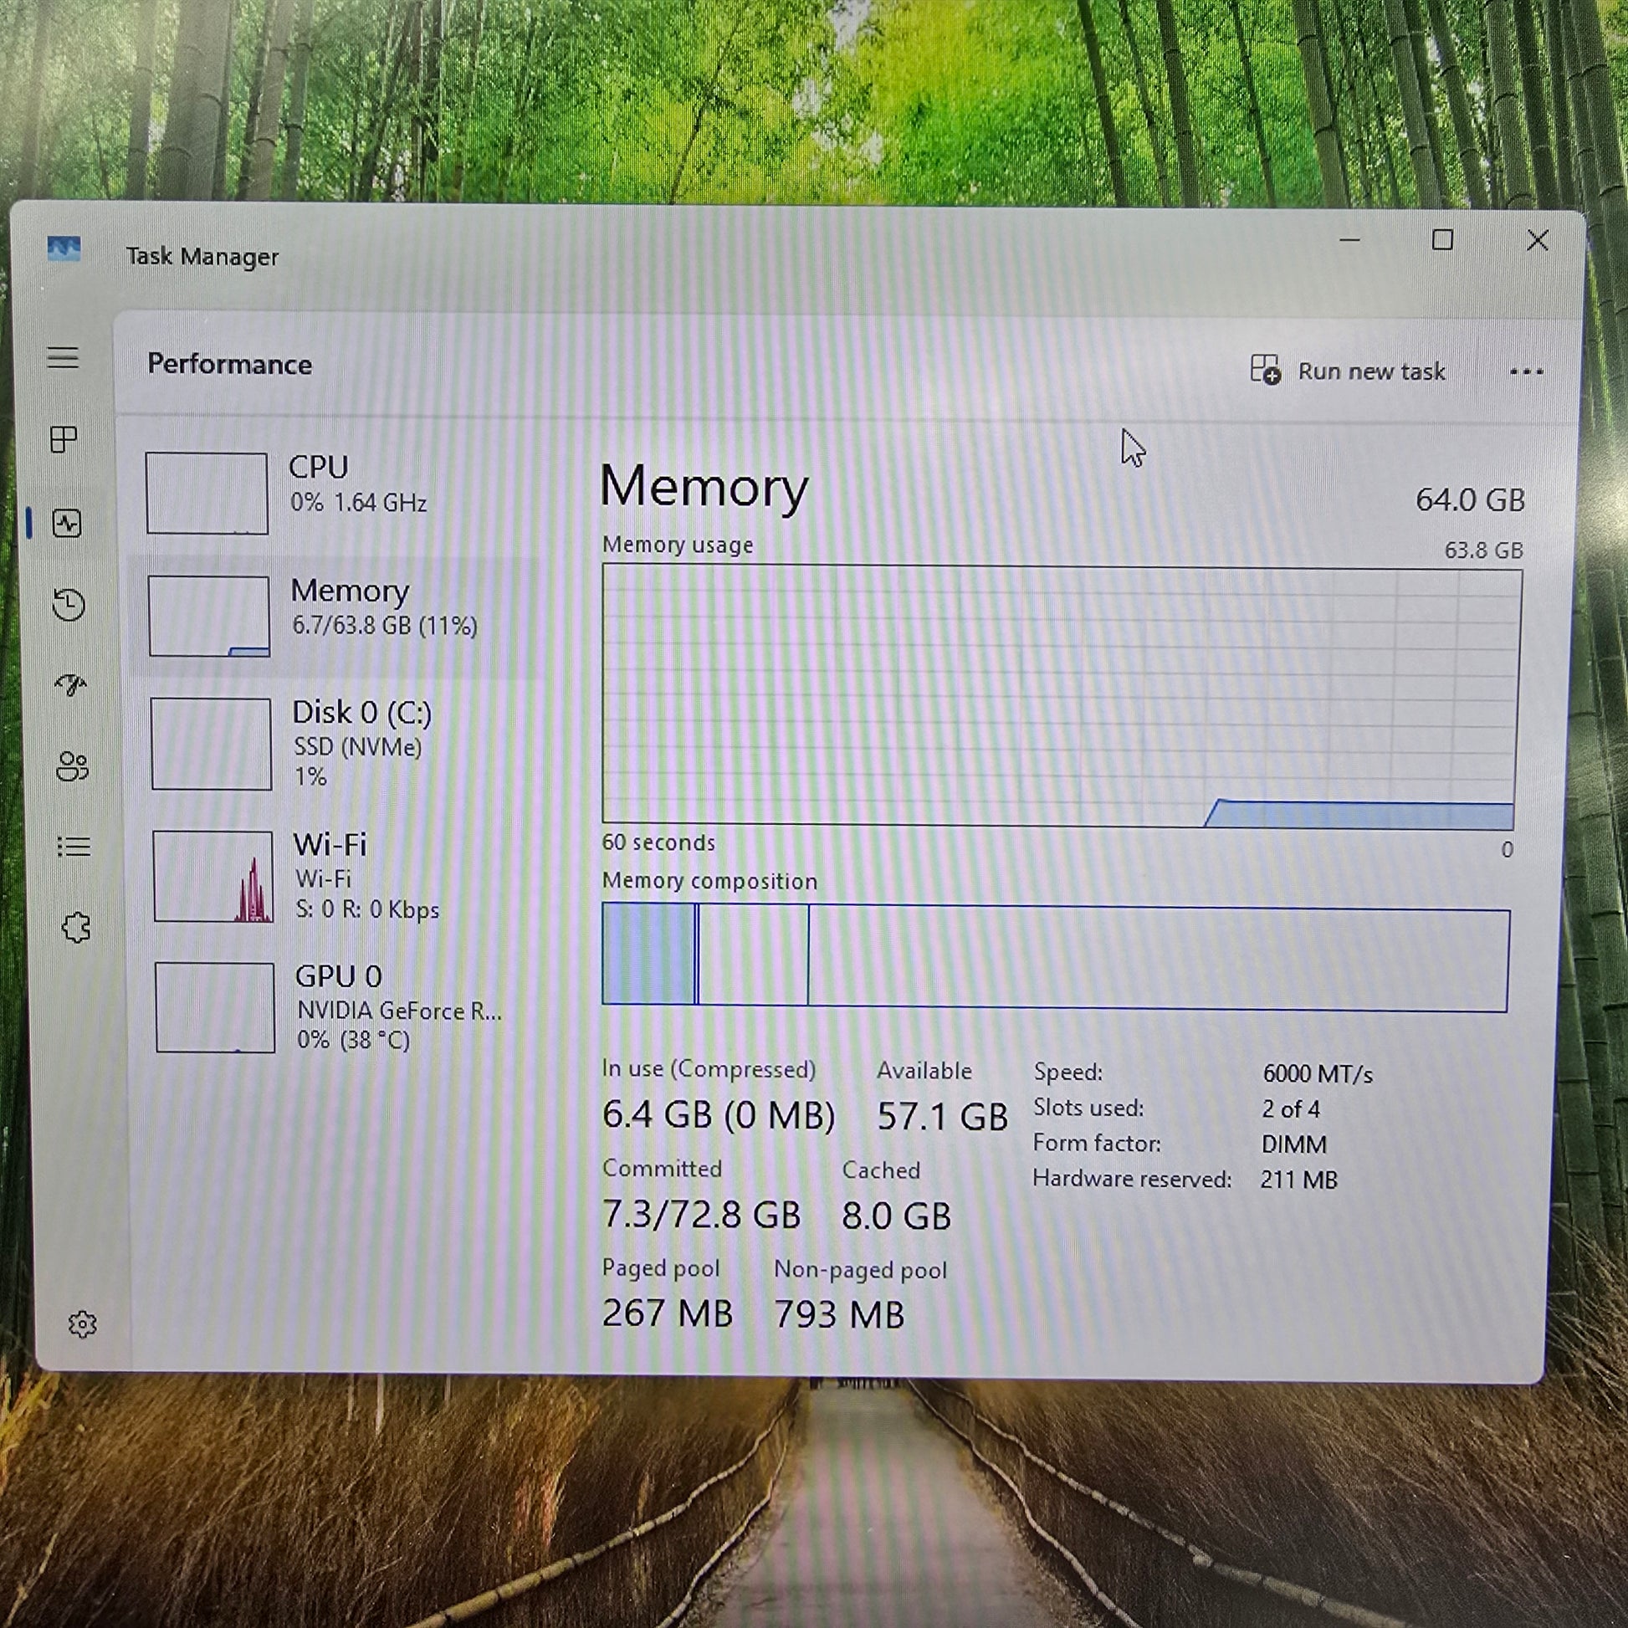This screenshot has width=1628, height=1628.
Task: Open the Services puzzle icon
Action: (x=77, y=928)
